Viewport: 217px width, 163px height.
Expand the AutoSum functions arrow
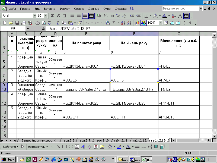(x=118, y=23)
